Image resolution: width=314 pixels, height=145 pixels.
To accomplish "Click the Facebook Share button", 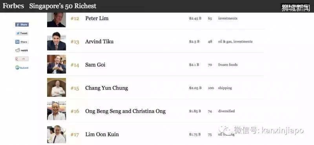I will point(22,25).
